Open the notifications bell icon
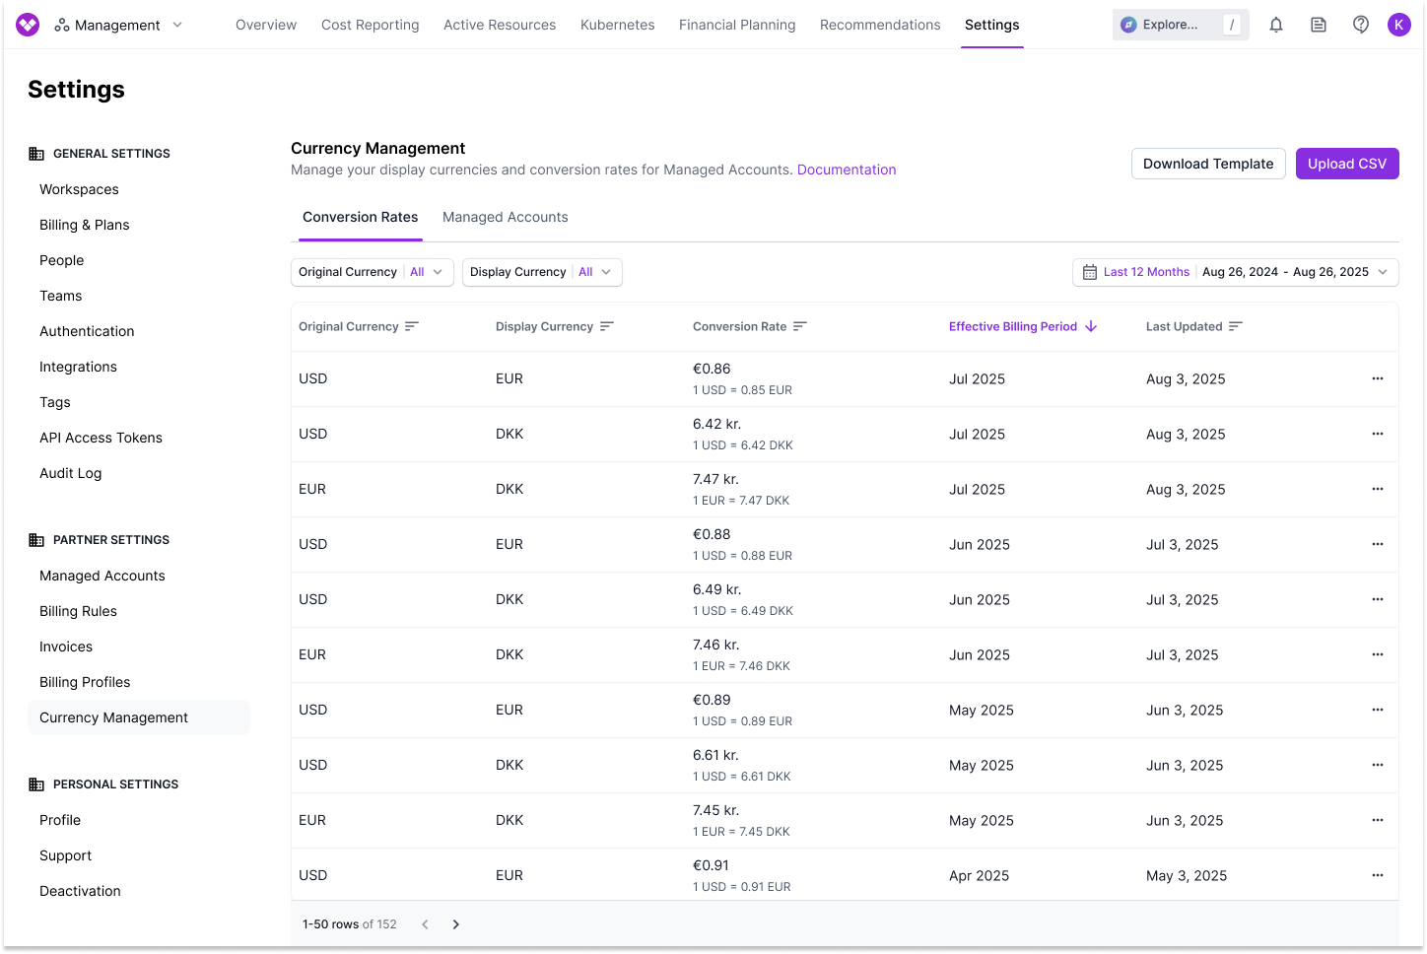 (x=1276, y=25)
